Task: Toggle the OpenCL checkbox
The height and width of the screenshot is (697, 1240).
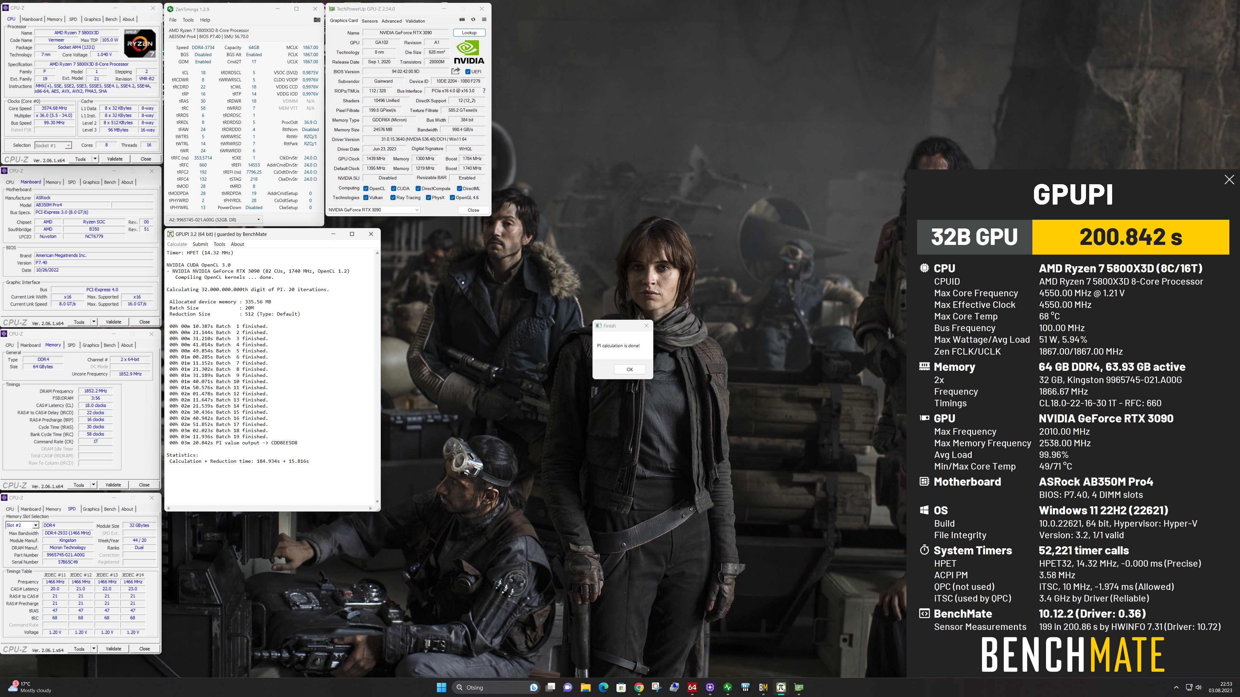Action: click(366, 188)
